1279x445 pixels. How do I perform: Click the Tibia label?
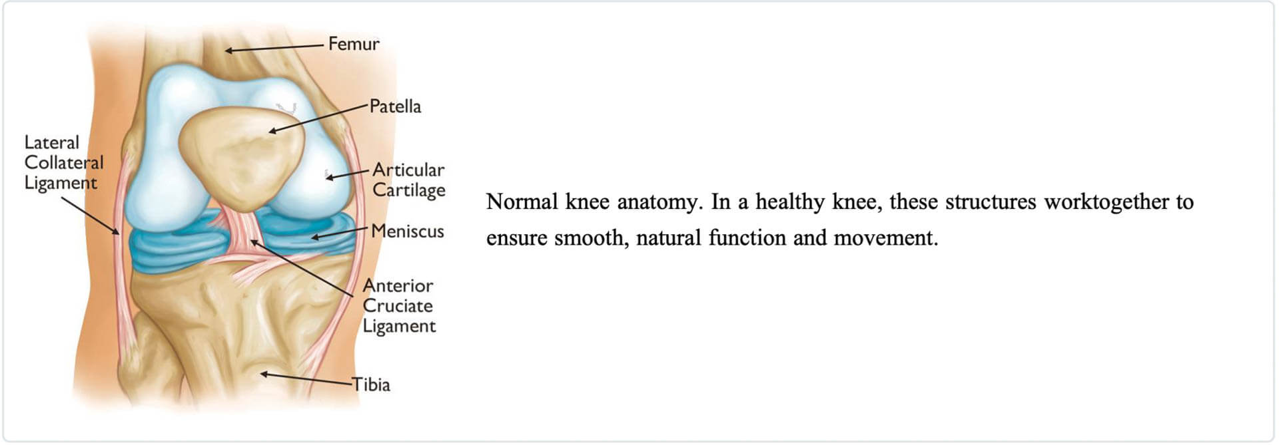tap(371, 384)
